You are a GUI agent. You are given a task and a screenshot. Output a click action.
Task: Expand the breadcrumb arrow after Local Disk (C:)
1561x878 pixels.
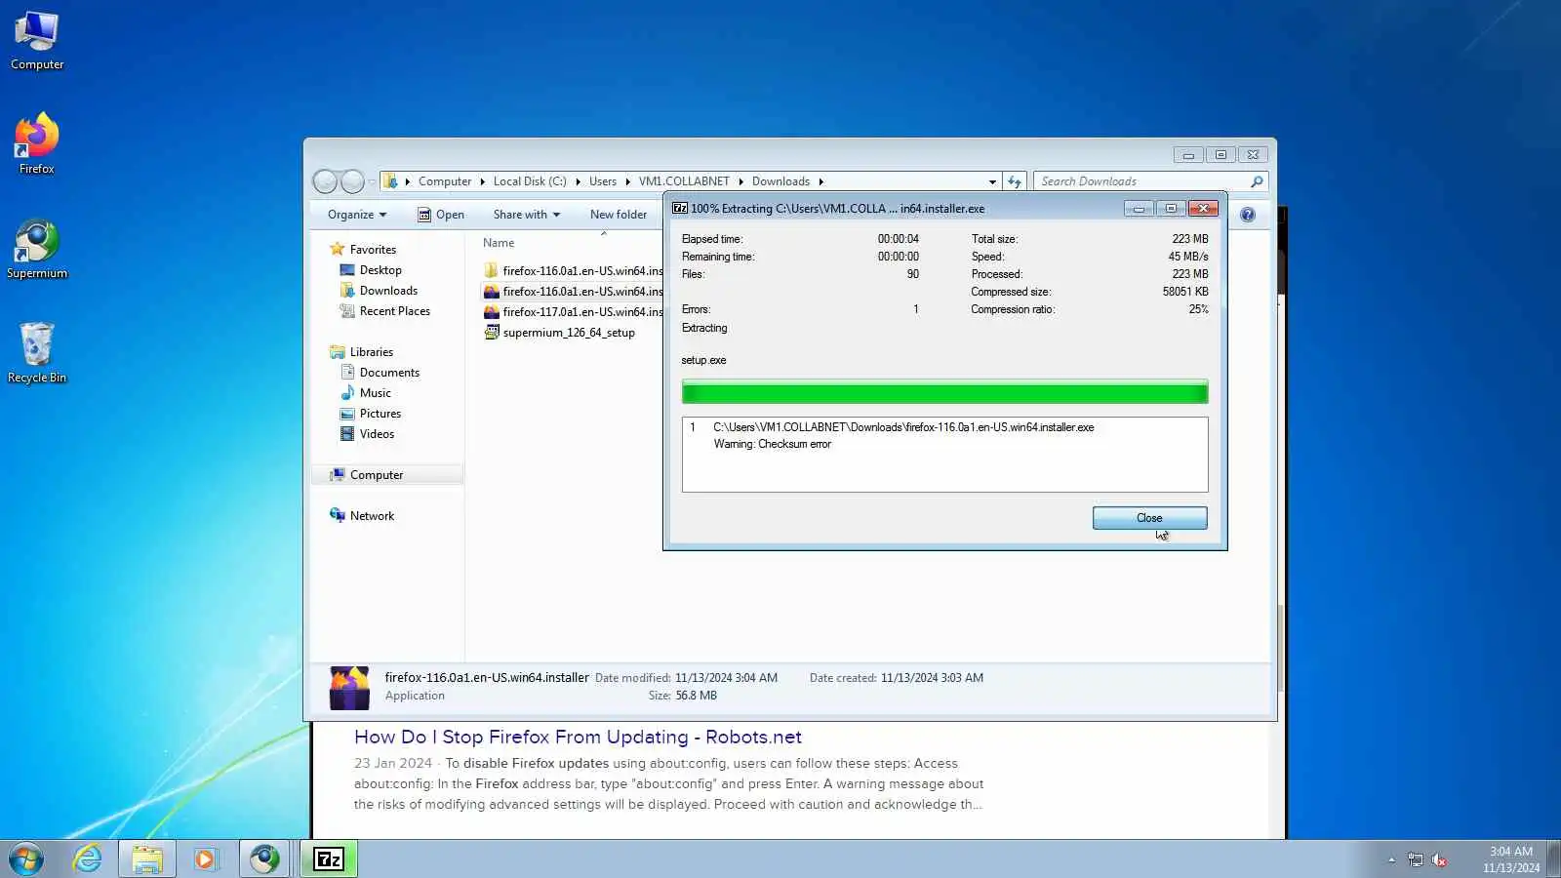(x=578, y=181)
